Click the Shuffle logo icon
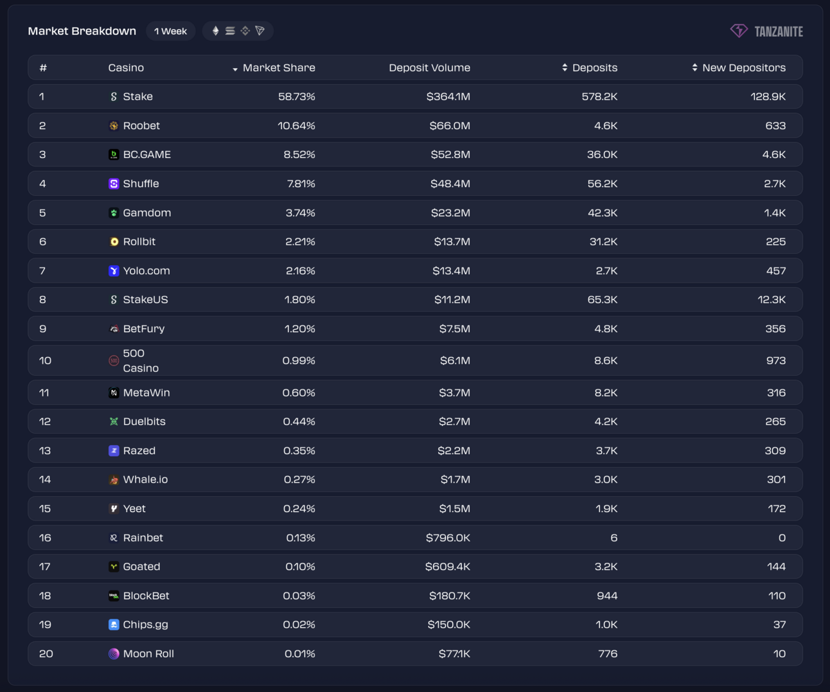Image resolution: width=830 pixels, height=692 pixels. [x=114, y=184]
